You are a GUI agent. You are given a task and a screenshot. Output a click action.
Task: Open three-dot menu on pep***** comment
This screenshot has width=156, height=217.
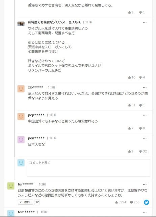click(x=145, y=115)
